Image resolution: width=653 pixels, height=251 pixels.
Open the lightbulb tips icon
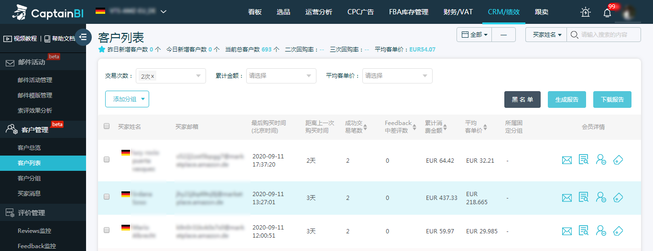click(585, 12)
